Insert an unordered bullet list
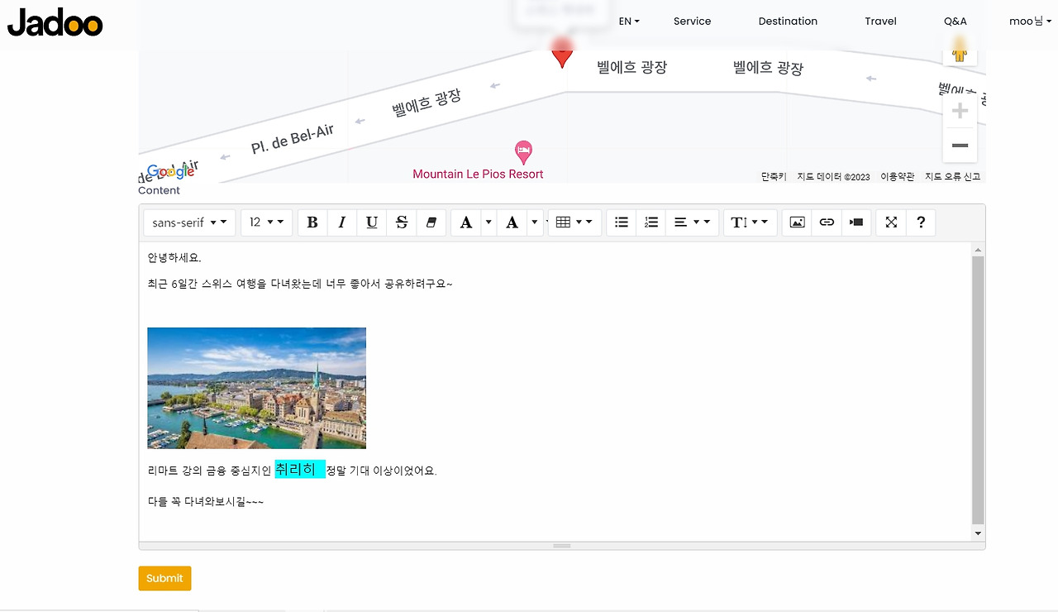This screenshot has height=612, width=1058. coord(622,222)
